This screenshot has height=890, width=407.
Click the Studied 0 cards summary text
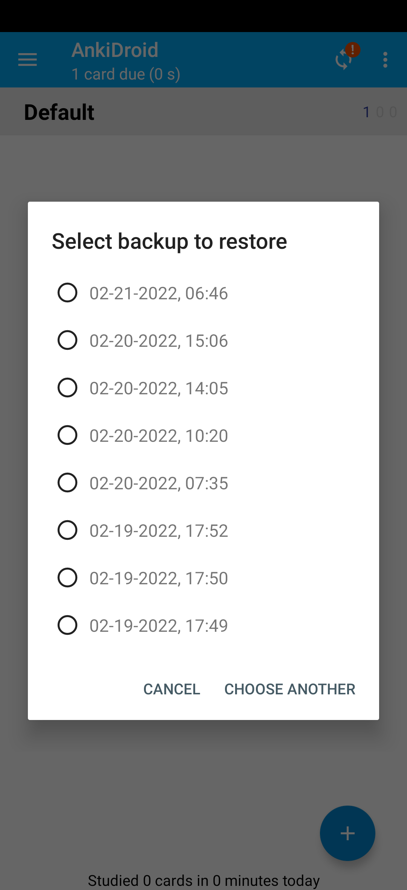pos(203,880)
